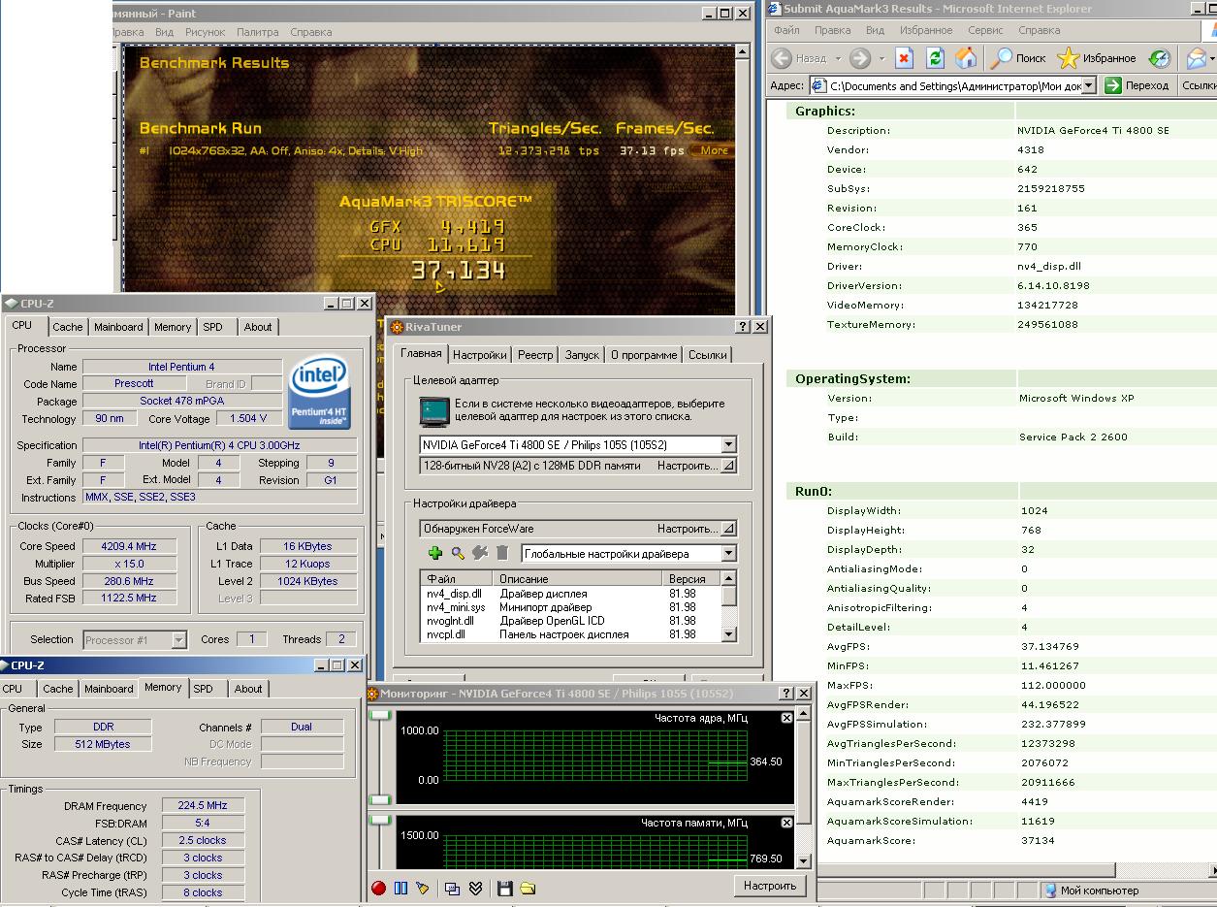The width and height of the screenshot is (1217, 907).
Task: Open the Processor #1 selection dropdown in CPU-Z
Action: 178,640
